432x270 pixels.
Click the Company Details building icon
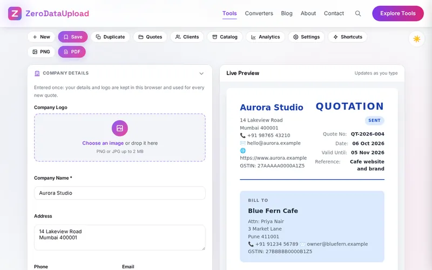37,73
